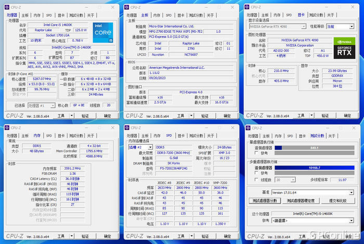Open 工具 dropdown arrow in SPD window

(x=192, y=236)
